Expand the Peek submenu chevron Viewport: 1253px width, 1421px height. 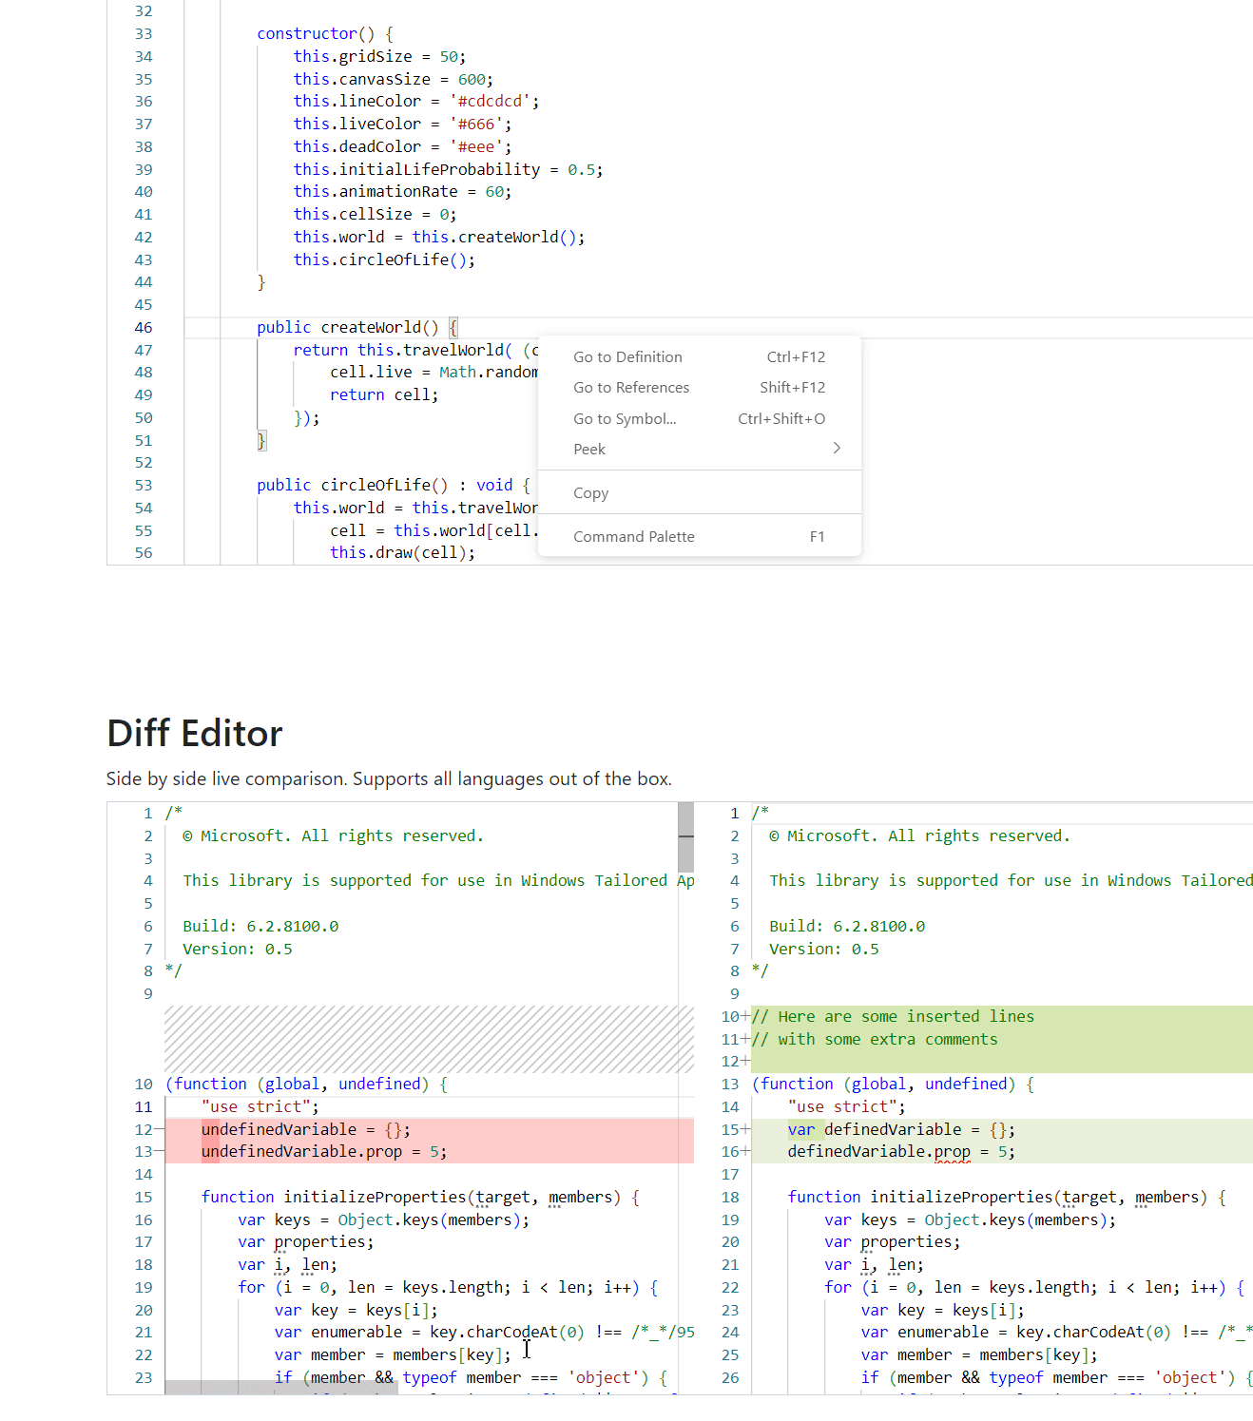tap(836, 448)
